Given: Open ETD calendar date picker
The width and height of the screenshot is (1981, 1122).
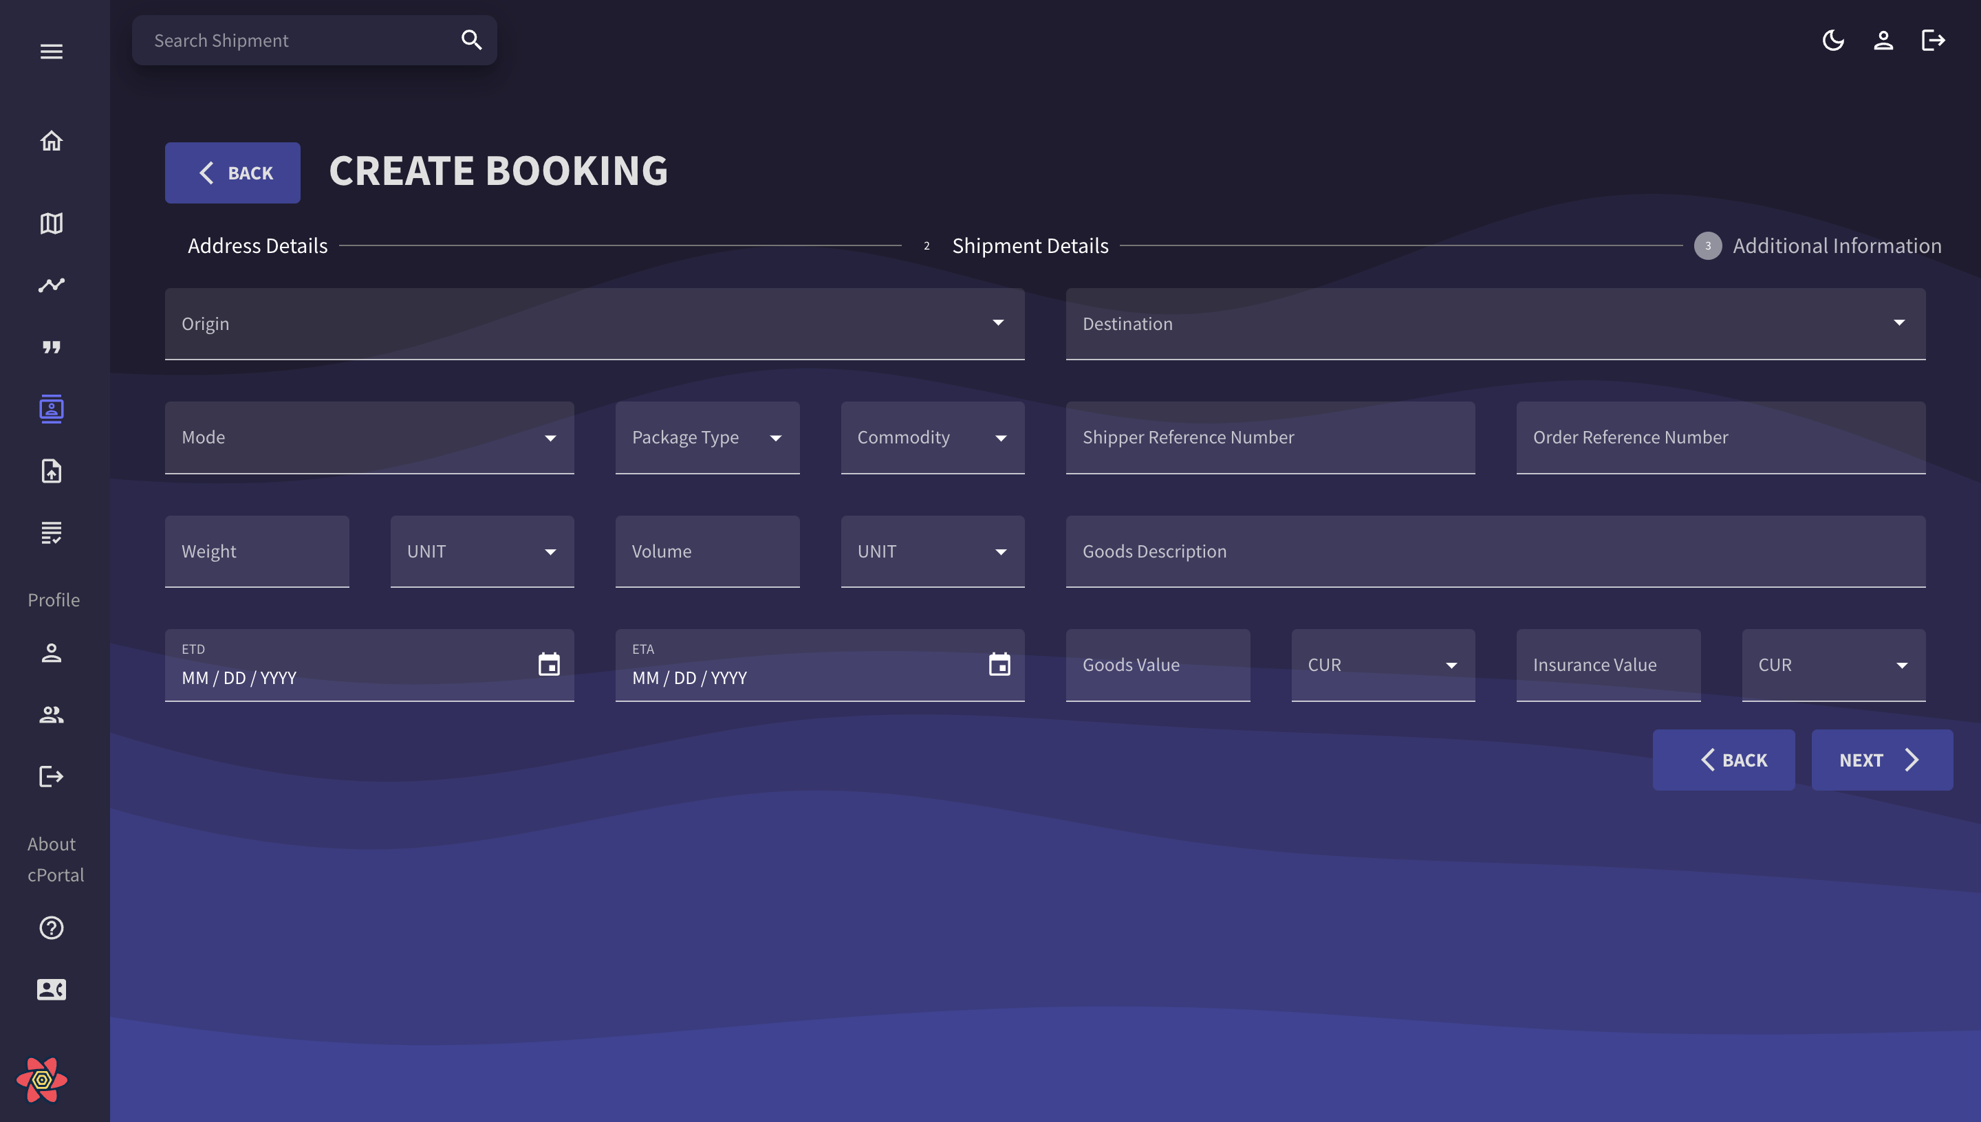Looking at the screenshot, I should coord(550,665).
